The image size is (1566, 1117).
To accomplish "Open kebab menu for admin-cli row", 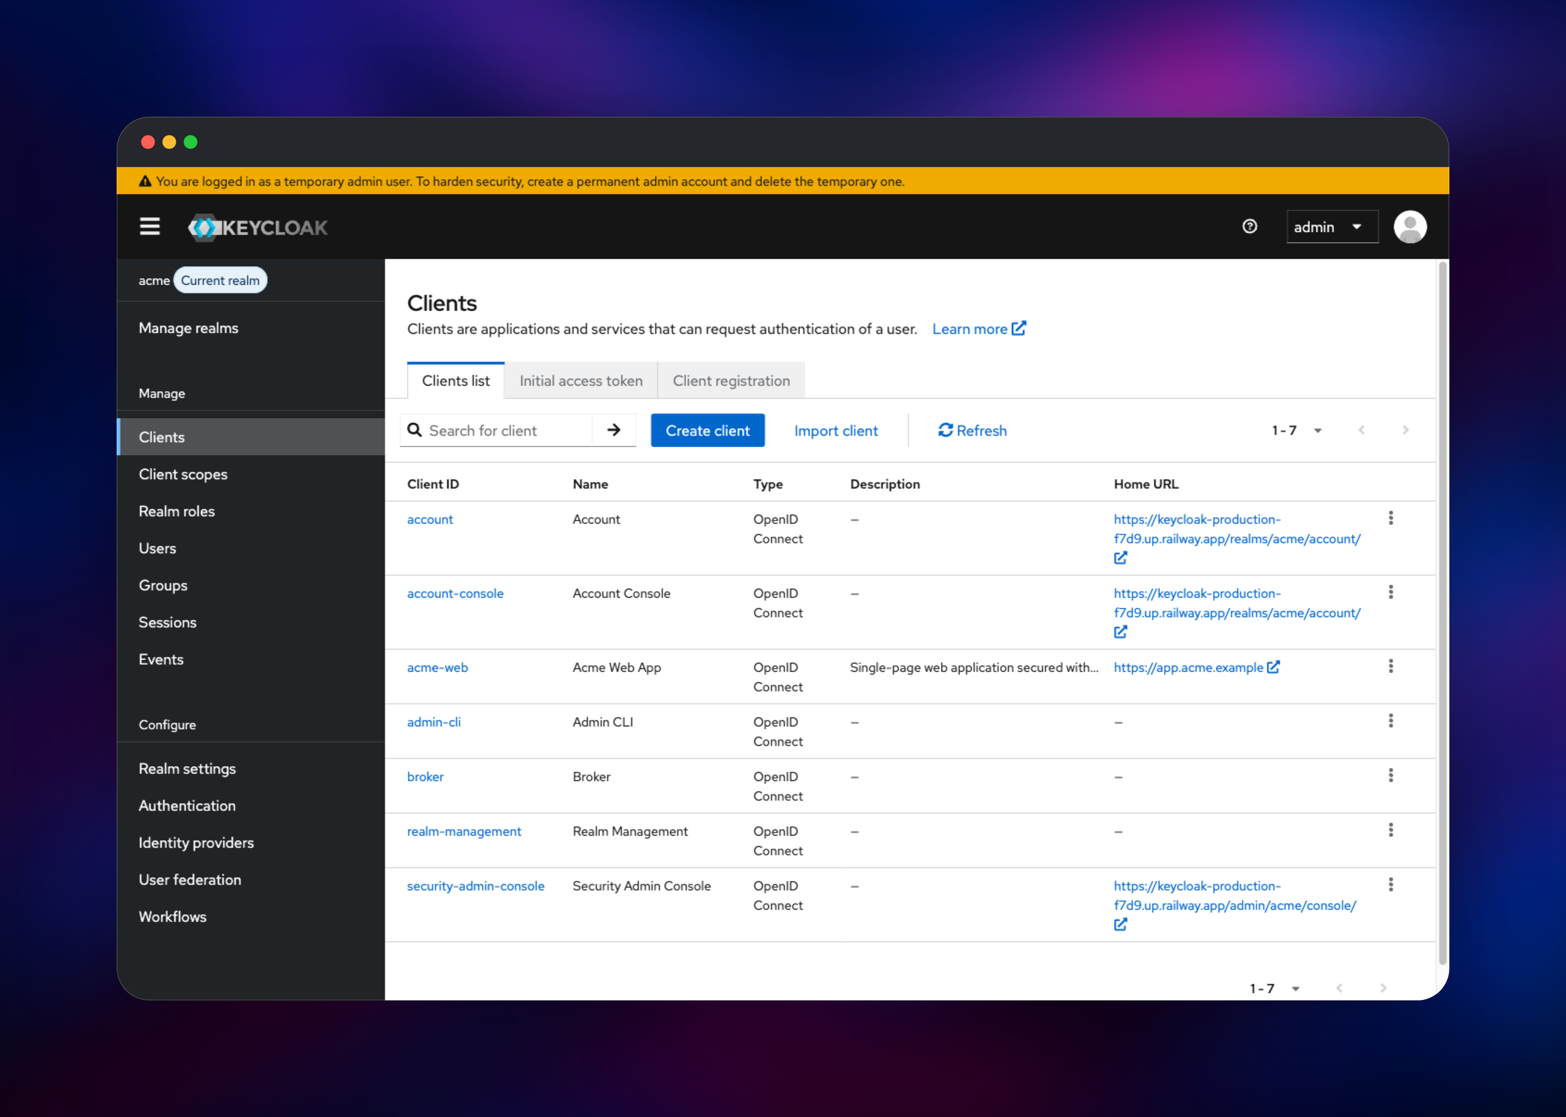I will (1390, 720).
